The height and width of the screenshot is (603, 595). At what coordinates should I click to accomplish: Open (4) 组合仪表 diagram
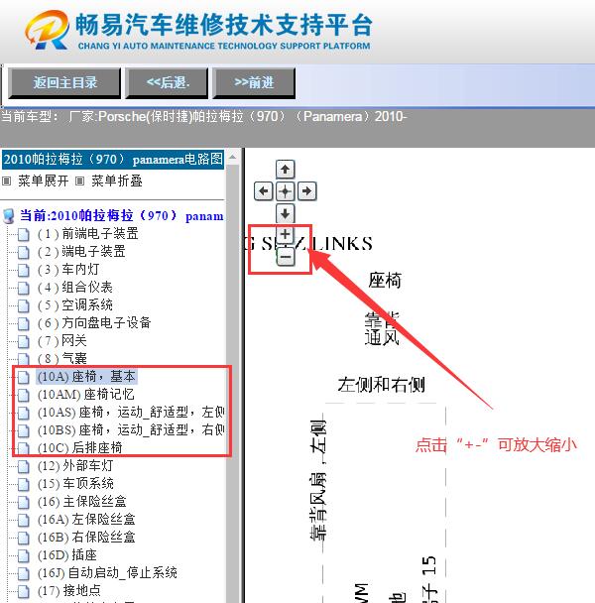[x=75, y=288]
